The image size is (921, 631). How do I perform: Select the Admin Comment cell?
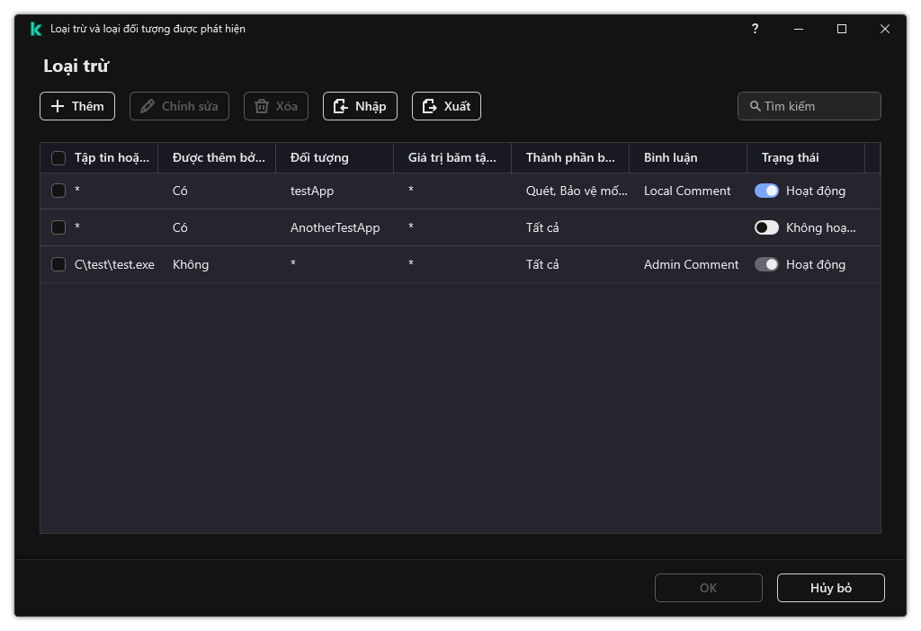(691, 264)
